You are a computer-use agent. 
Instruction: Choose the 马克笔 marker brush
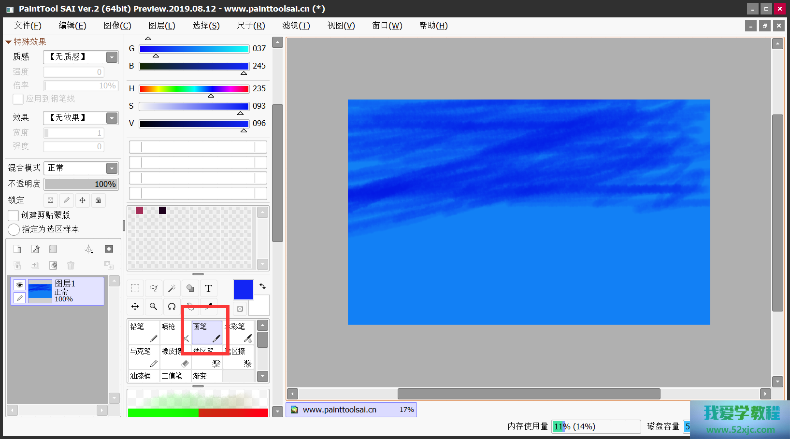[144, 357]
